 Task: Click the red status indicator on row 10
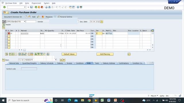(x=9, y=33)
